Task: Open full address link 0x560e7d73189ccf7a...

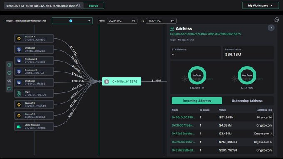Action: tap(205, 34)
